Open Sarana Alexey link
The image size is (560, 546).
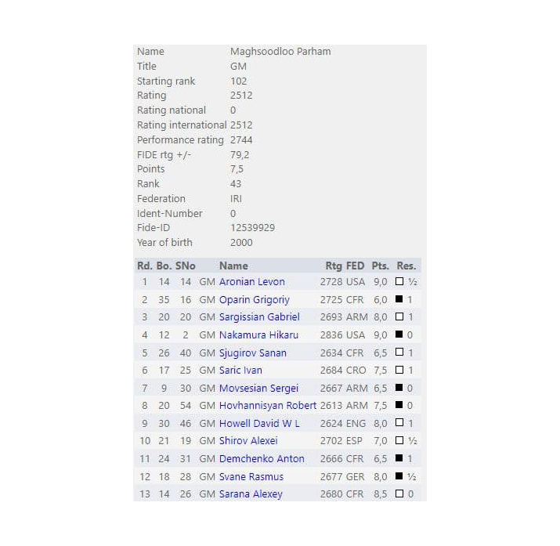point(251,494)
